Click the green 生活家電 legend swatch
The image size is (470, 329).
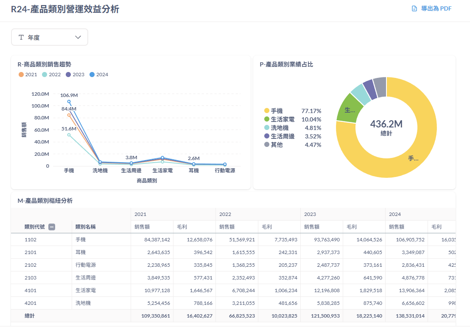tap(267, 119)
